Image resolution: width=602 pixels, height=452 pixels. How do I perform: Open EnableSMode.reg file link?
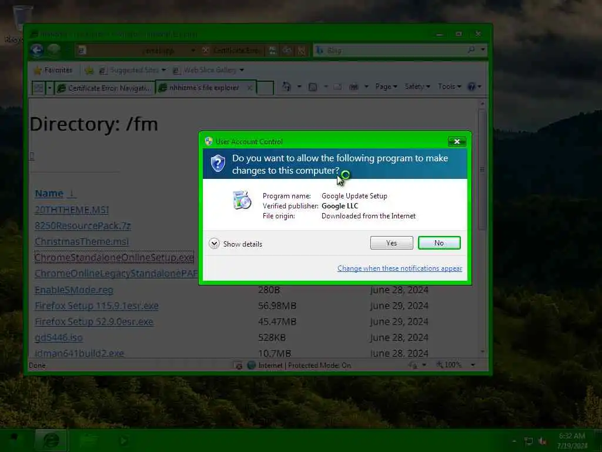point(73,290)
